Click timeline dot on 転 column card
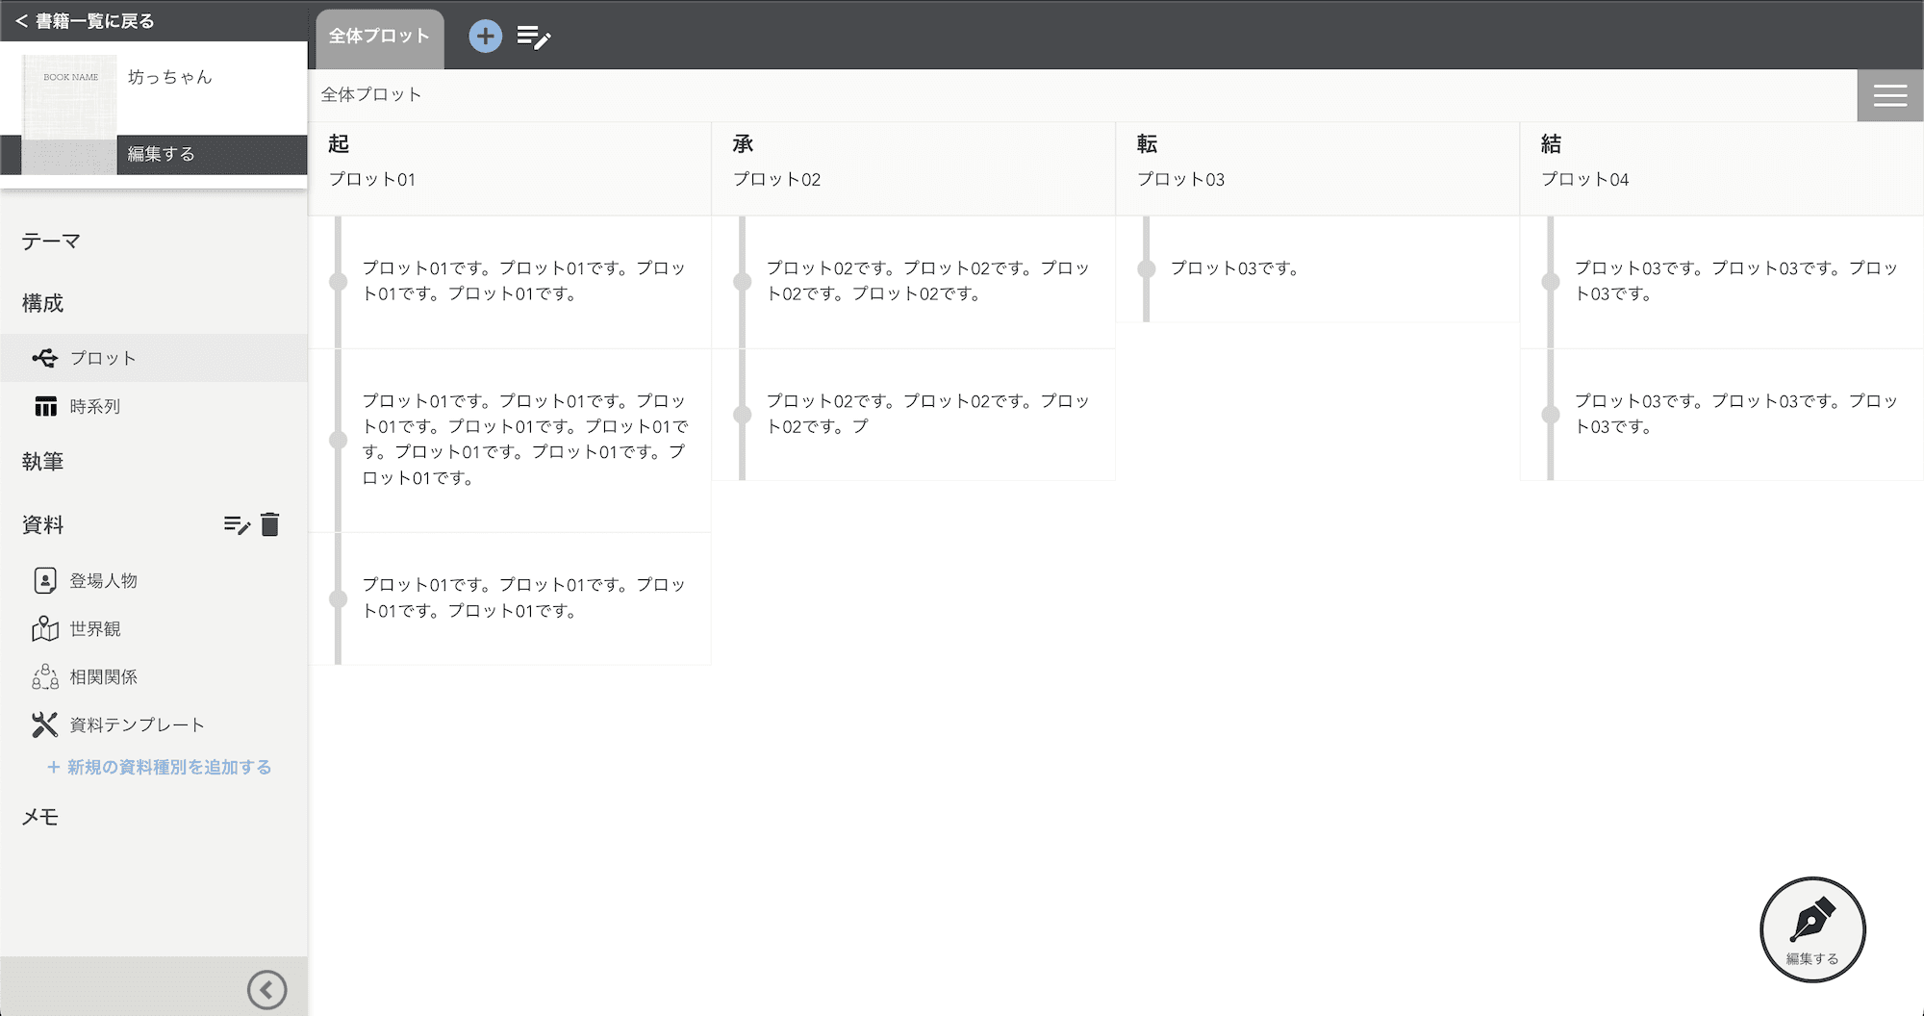The image size is (1924, 1016). tap(1146, 269)
